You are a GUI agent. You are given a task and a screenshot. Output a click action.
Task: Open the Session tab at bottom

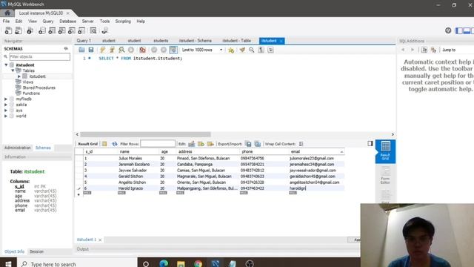[36, 251]
